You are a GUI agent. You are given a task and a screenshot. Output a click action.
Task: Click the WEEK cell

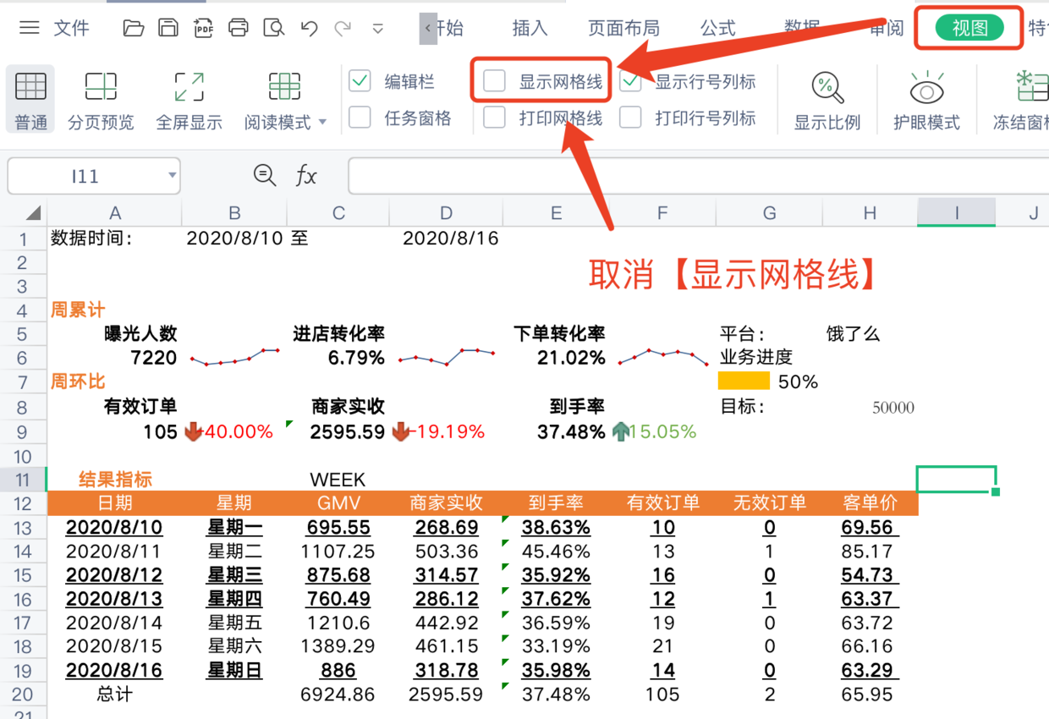click(x=338, y=480)
